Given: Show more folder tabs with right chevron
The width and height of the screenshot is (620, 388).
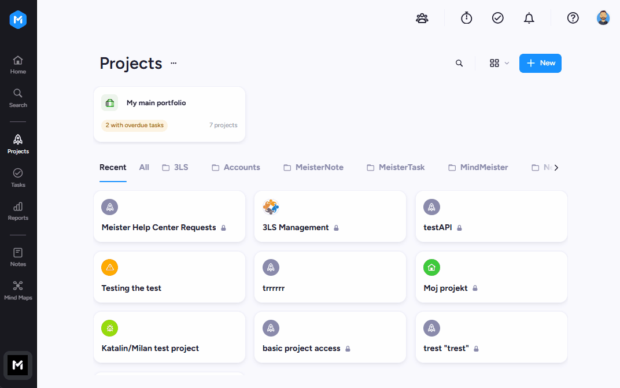Looking at the screenshot, I should [x=556, y=168].
